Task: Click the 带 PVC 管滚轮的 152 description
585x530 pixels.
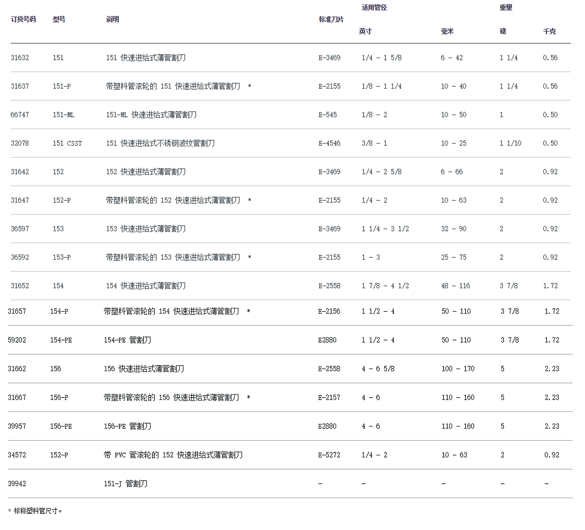Action: (173, 455)
